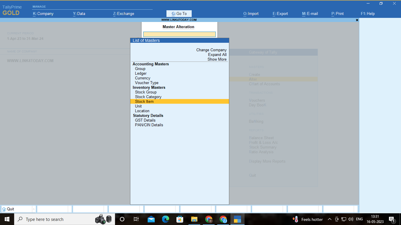This screenshot has height=225, width=401.
Task: Select the highlighted Stock Item entry
Action: [x=179, y=101]
